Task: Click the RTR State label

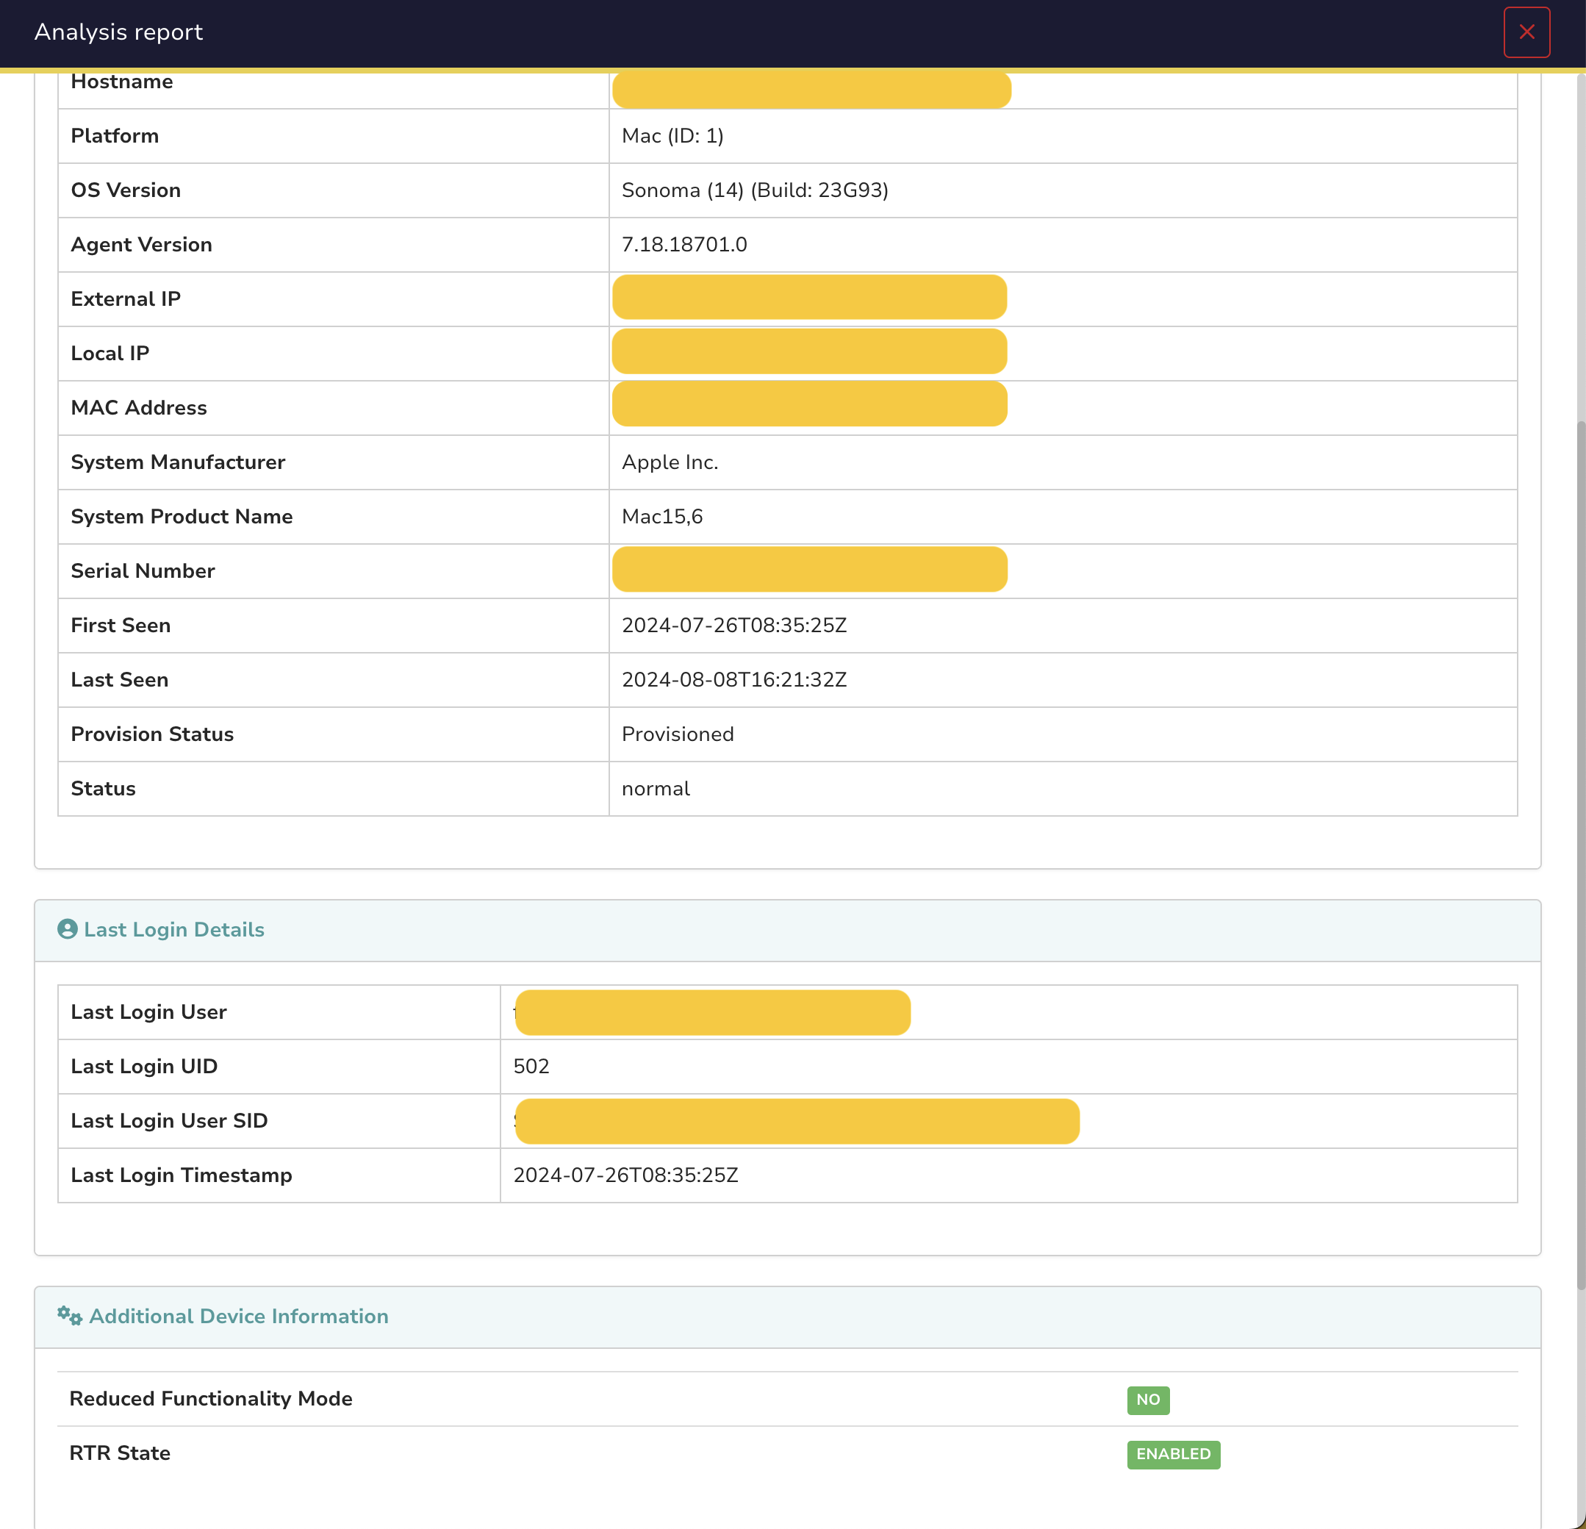Action: [120, 1453]
